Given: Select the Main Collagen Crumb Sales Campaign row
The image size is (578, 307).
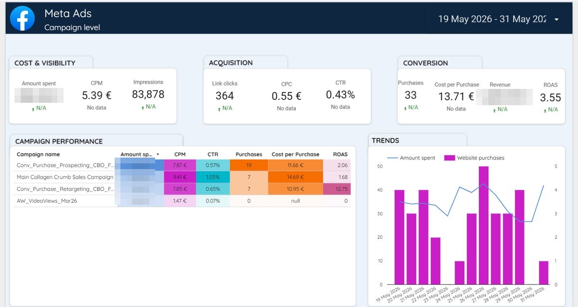Looking at the screenshot, I should pos(182,177).
